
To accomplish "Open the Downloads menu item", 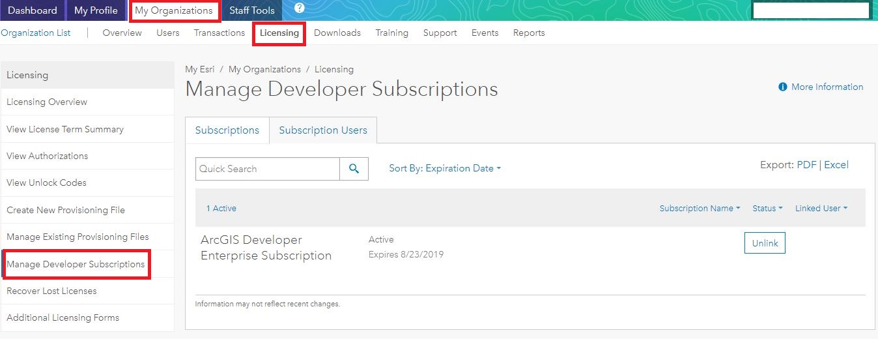I will (337, 33).
